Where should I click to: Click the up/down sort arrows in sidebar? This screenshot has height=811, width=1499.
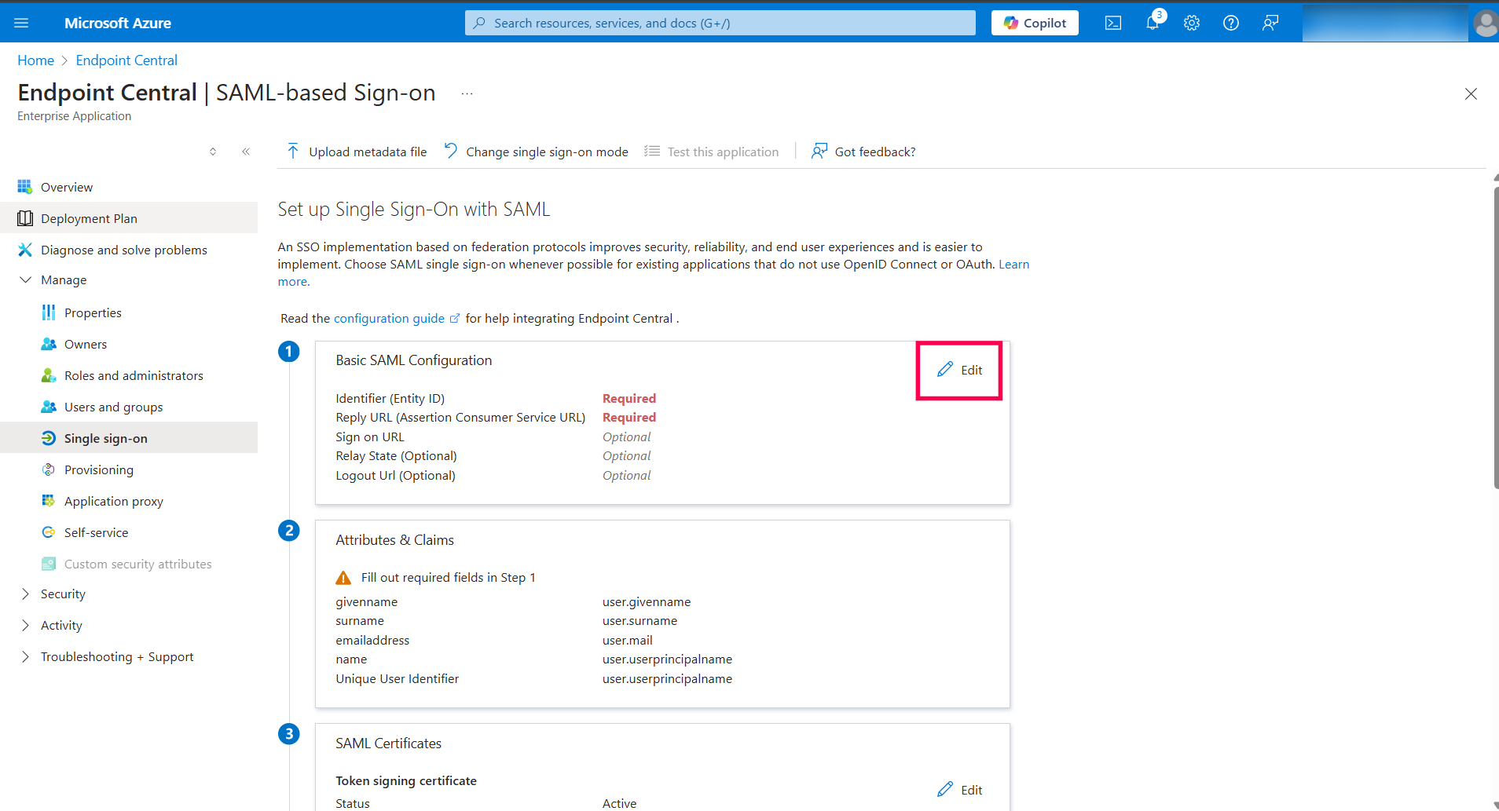point(213,152)
